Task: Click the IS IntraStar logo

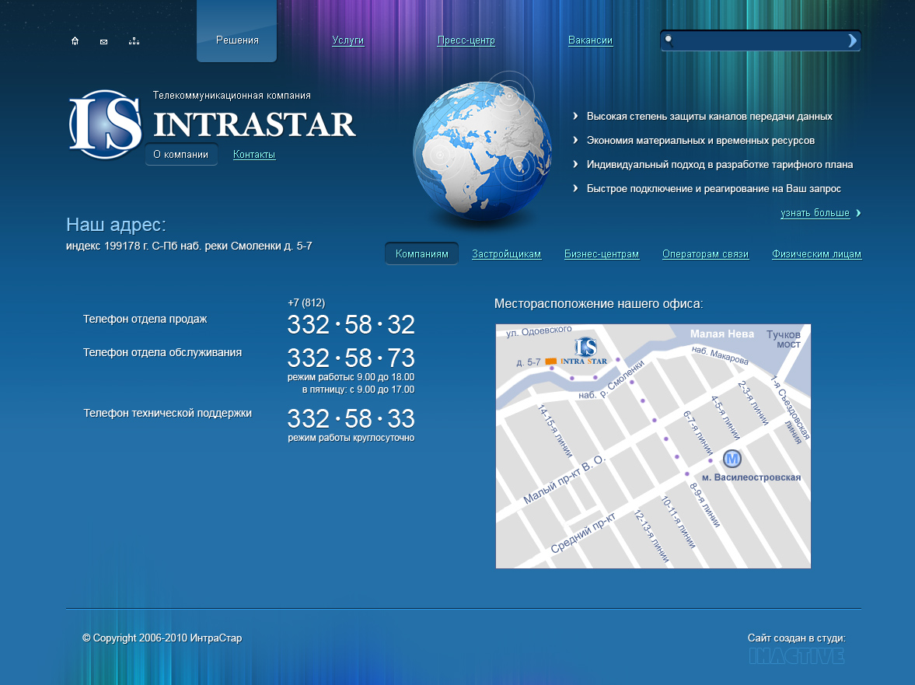Action: pos(105,124)
